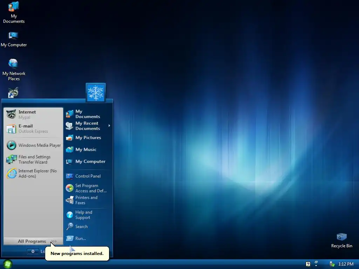Click the Control Panel icon
This screenshot has height=269, width=359.
tap(69, 176)
